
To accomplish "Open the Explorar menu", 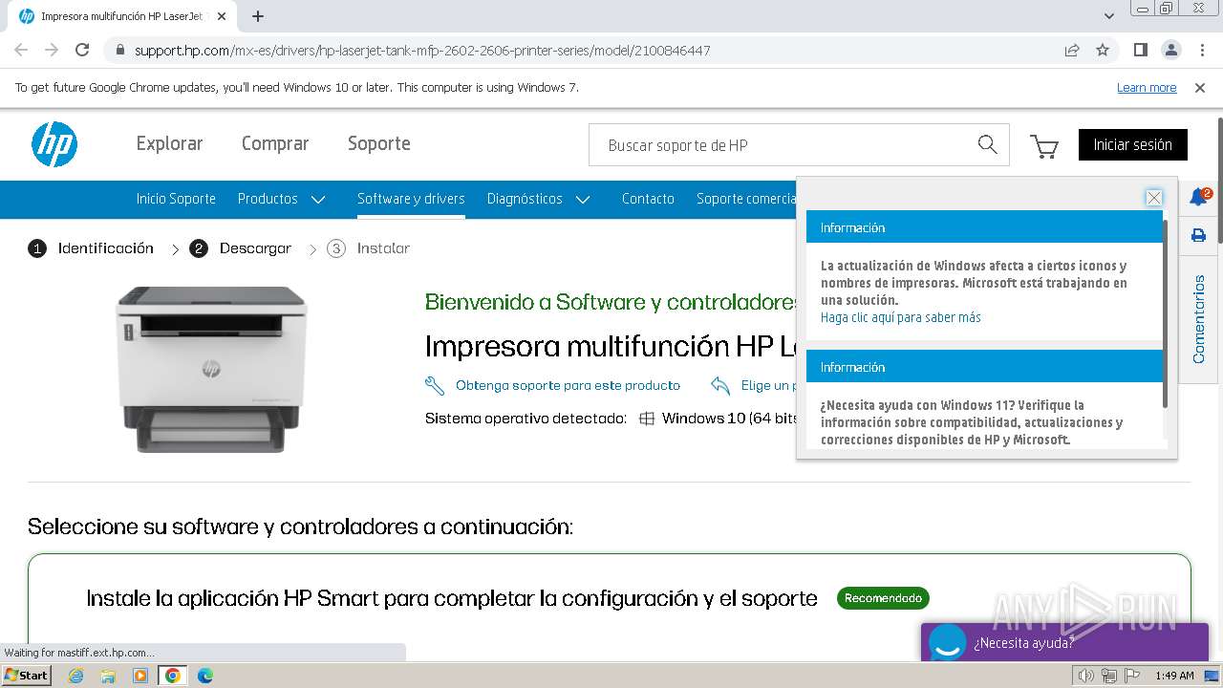I will click(x=169, y=143).
